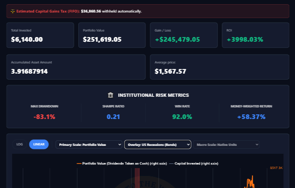The width and height of the screenshot is (295, 188).
Task: Click the red recession band on chart
Action: [137, 178]
